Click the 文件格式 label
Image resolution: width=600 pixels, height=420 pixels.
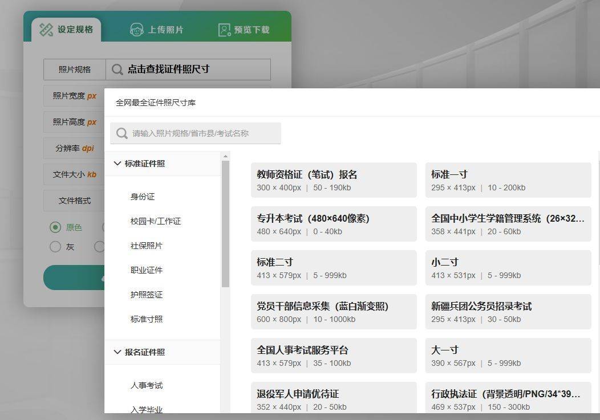click(75, 201)
